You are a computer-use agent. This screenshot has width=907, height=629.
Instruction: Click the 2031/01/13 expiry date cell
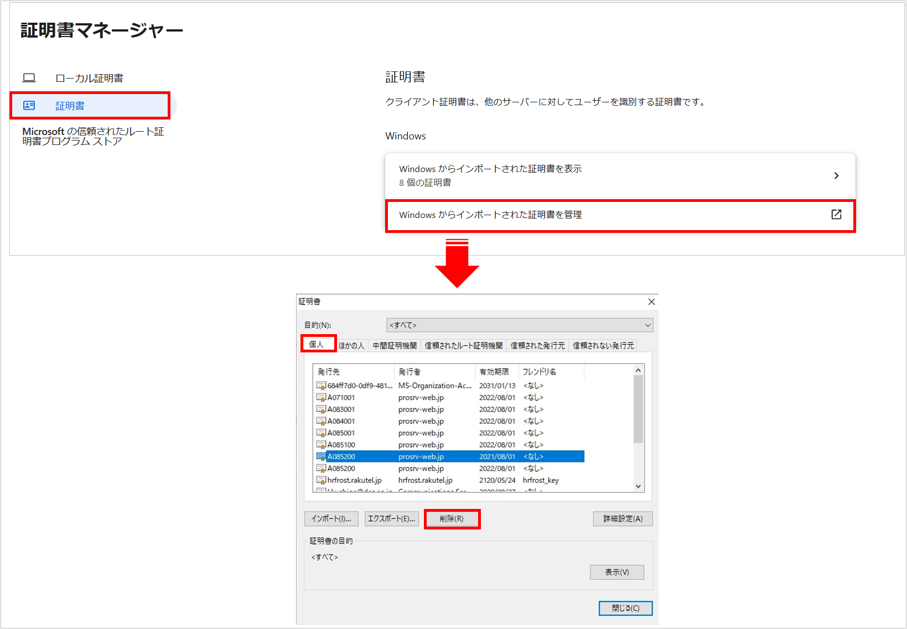click(x=497, y=386)
